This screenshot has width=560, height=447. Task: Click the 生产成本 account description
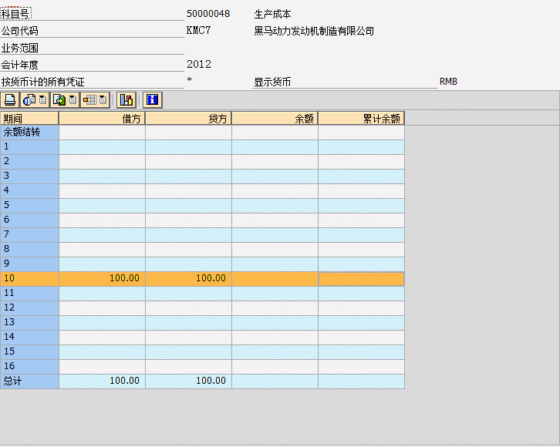pyautogui.click(x=272, y=15)
